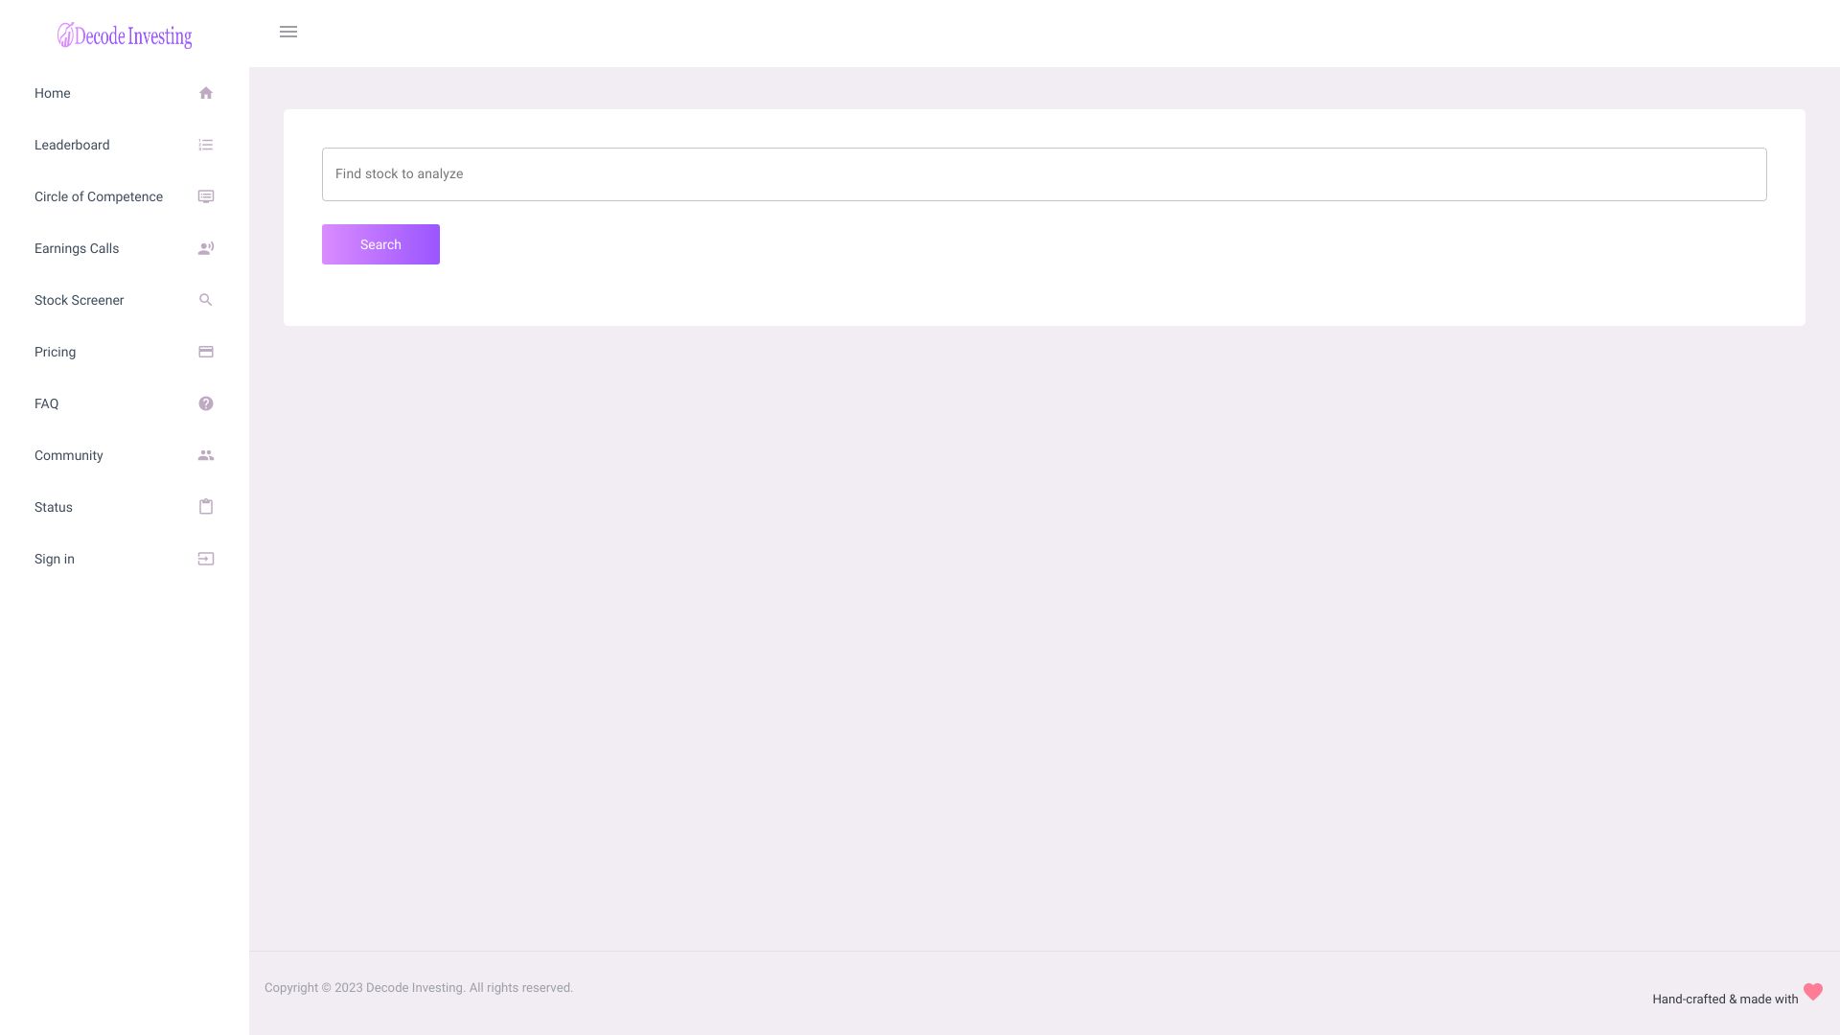Screen dimensions: 1840x1035
Task: Open the Decode Investing logo
Action: click(x=125, y=35)
